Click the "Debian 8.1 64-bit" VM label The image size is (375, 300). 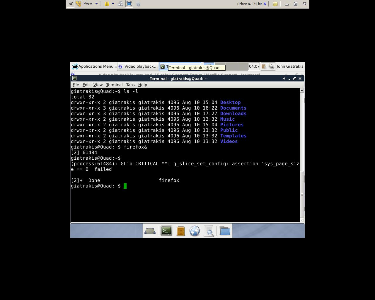click(250, 4)
